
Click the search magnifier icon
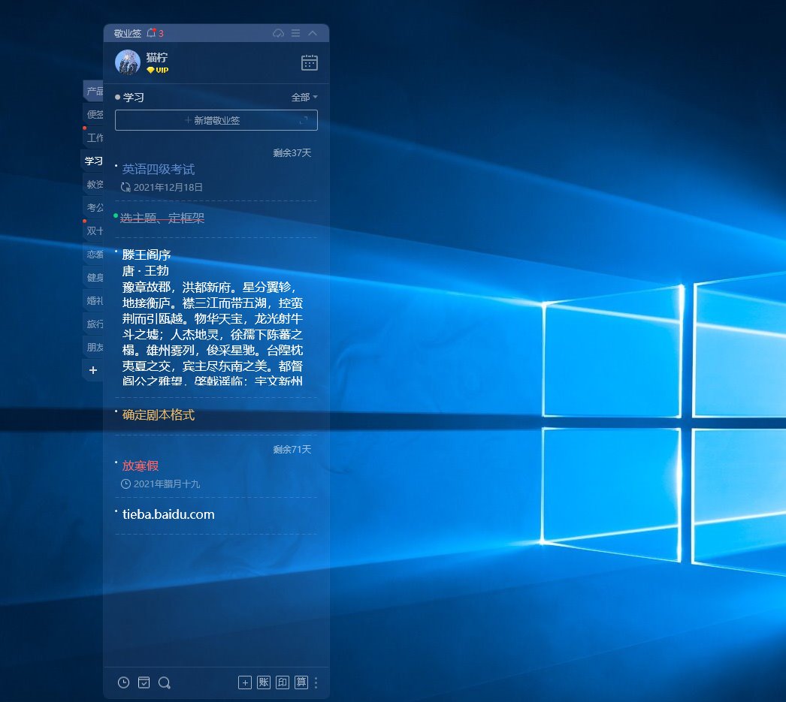[165, 682]
